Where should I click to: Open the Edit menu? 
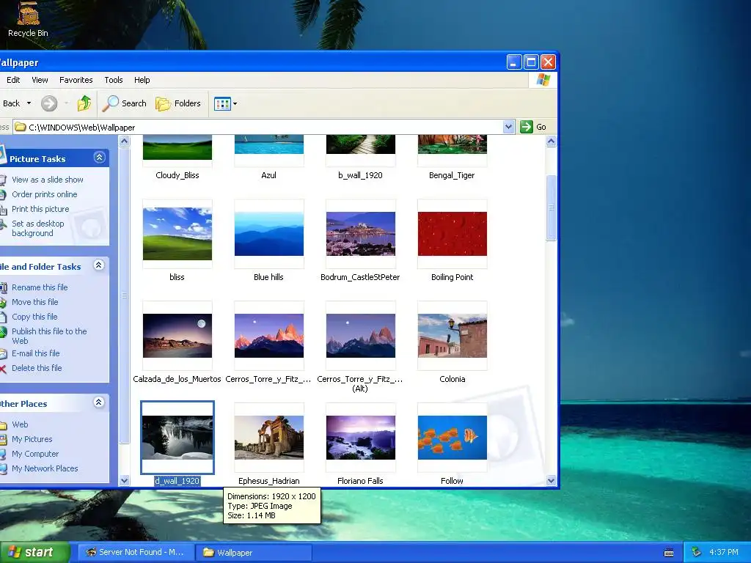(13, 80)
